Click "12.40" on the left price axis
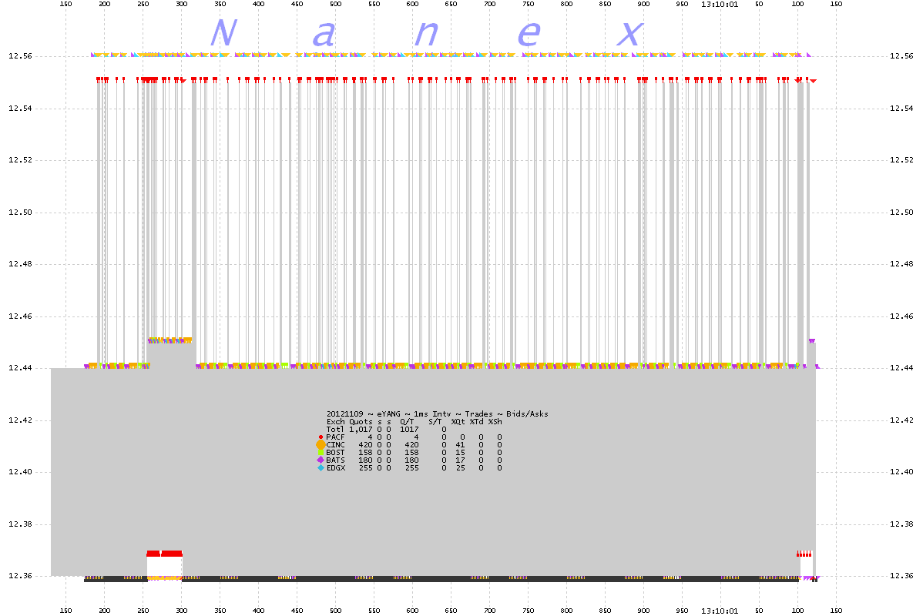Screen dimensions: 923x616 tap(20, 472)
